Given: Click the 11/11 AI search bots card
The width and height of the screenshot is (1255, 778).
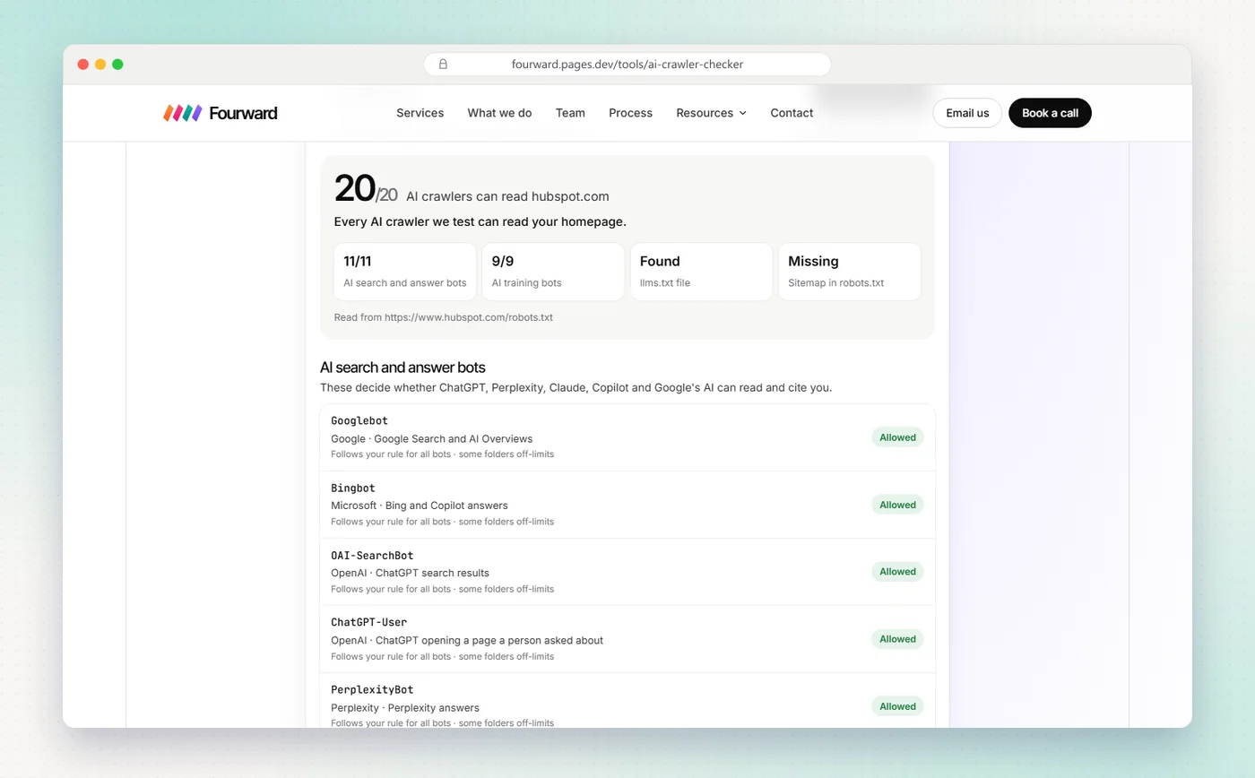Looking at the screenshot, I should coord(405,272).
